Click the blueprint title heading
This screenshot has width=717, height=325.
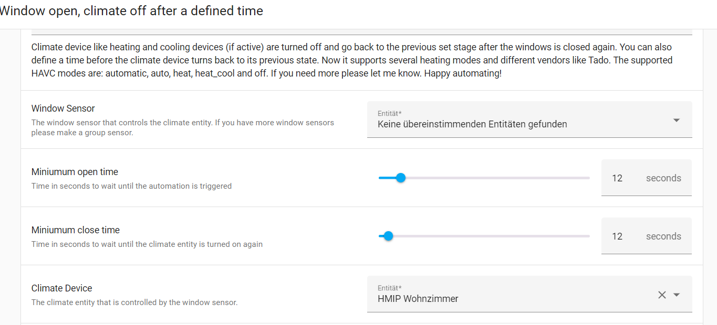131,10
